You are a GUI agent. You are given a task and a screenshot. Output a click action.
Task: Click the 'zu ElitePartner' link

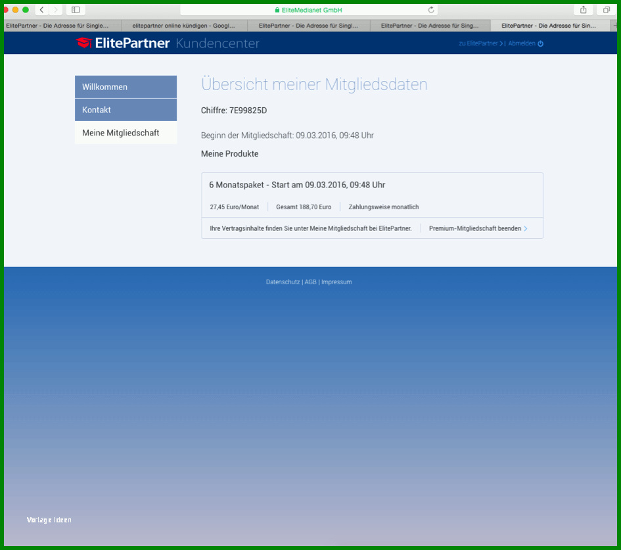click(480, 43)
